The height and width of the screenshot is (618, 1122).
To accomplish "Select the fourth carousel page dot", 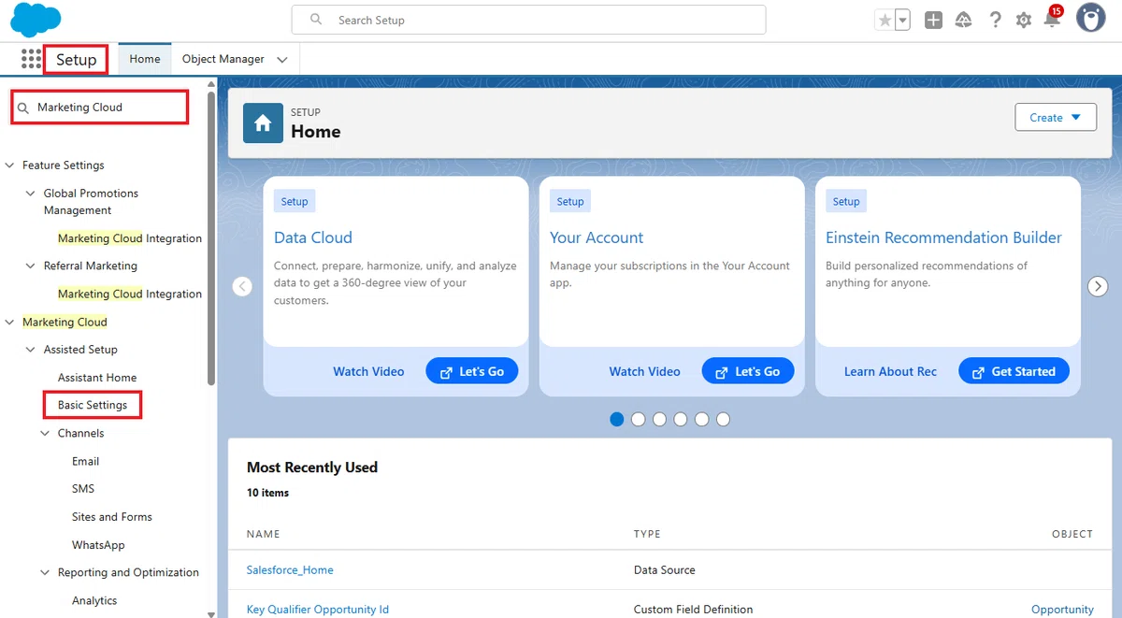I will 681,420.
